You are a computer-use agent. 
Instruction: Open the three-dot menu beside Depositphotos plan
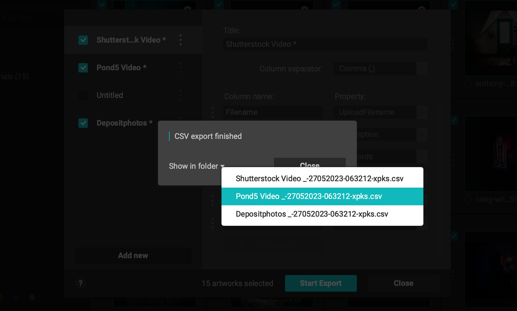[x=181, y=123]
